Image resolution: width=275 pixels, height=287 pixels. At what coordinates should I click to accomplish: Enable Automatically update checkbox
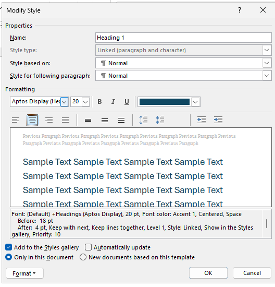click(88, 247)
